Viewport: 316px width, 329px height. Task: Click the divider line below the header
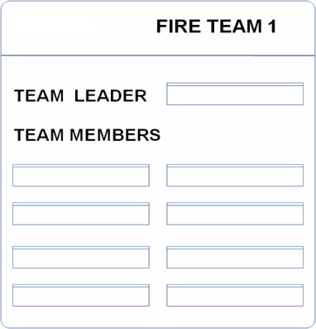[158, 56]
